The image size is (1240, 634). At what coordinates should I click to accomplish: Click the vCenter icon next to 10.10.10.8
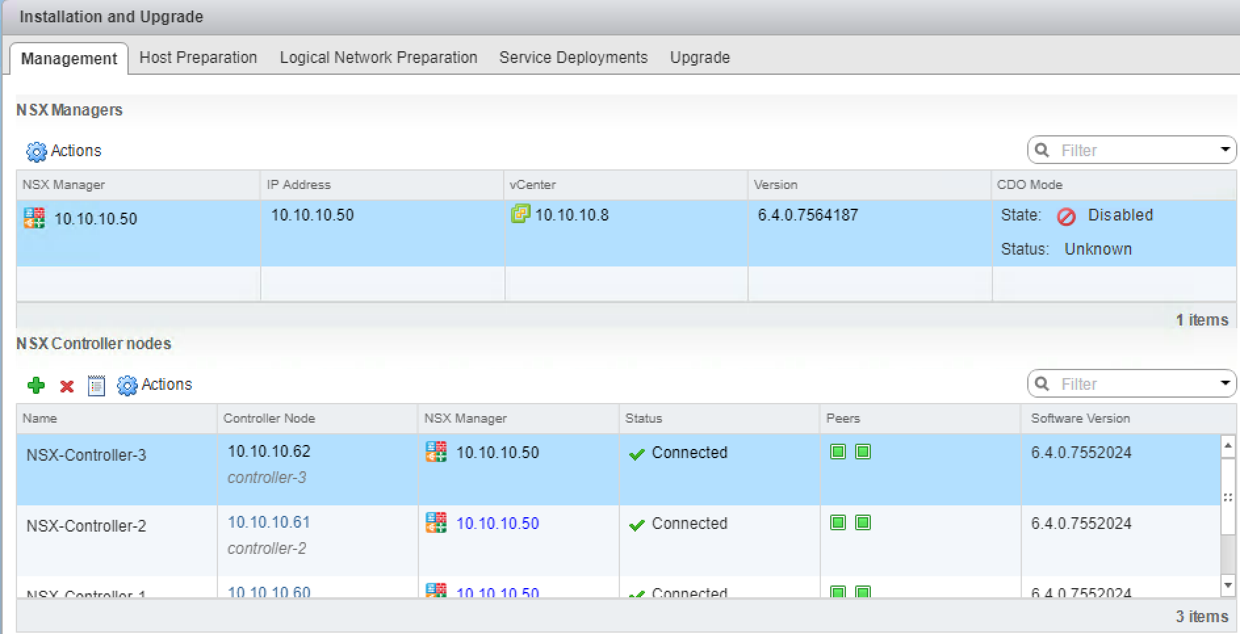(x=520, y=214)
